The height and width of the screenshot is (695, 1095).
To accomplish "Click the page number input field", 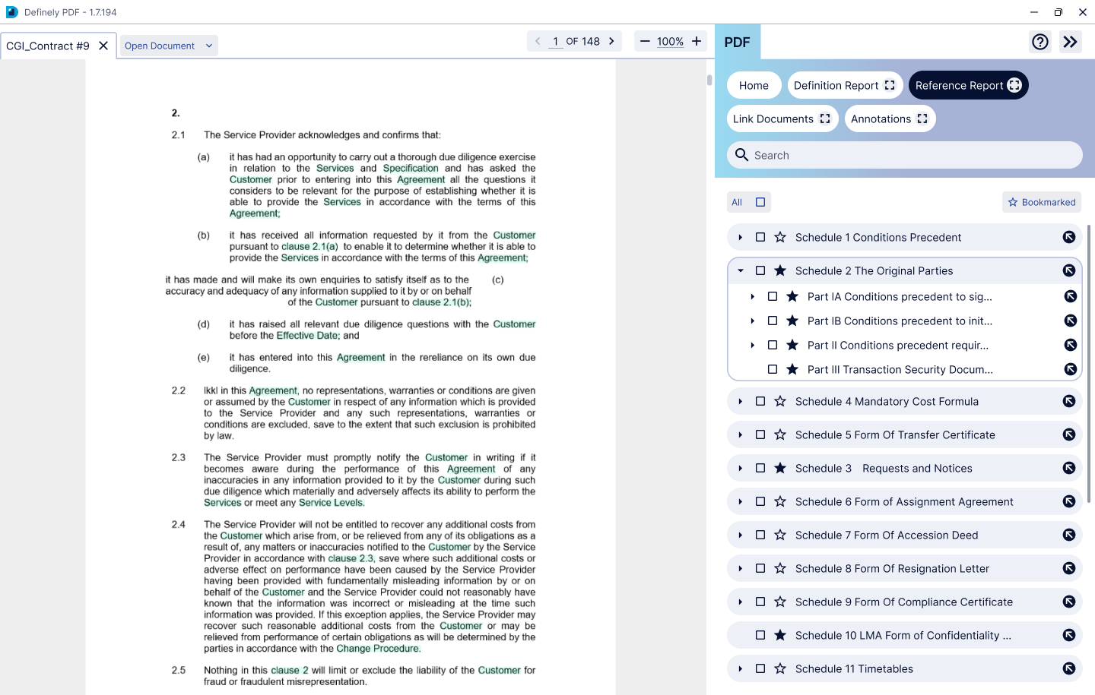I will (x=555, y=41).
